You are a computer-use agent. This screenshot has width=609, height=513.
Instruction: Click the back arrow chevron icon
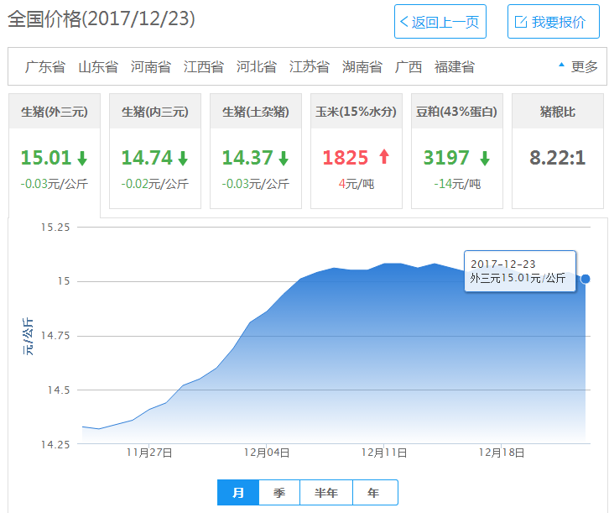(404, 22)
